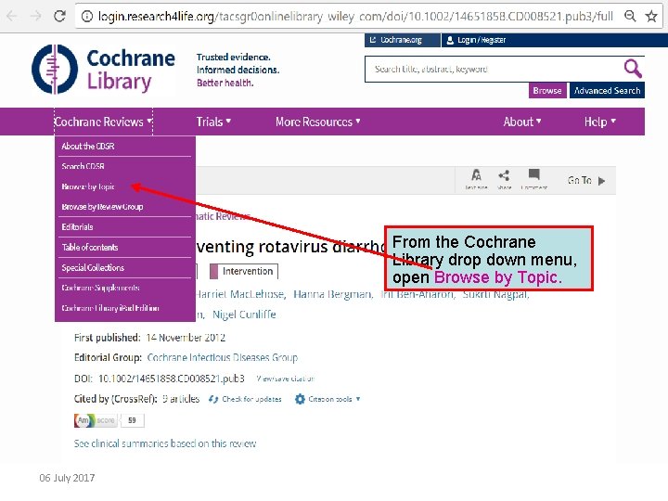Viewport: 668px width, 501px height.
Task: Open the Citation tools dropdown arrow
Action: pyautogui.click(x=358, y=399)
